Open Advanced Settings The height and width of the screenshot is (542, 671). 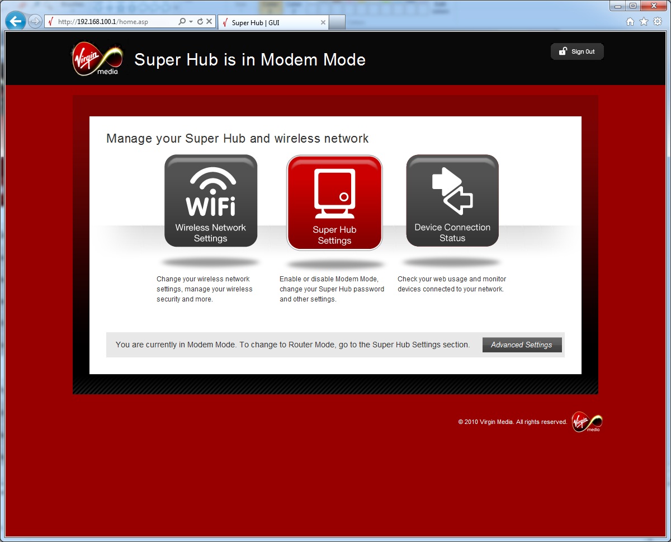[522, 345]
